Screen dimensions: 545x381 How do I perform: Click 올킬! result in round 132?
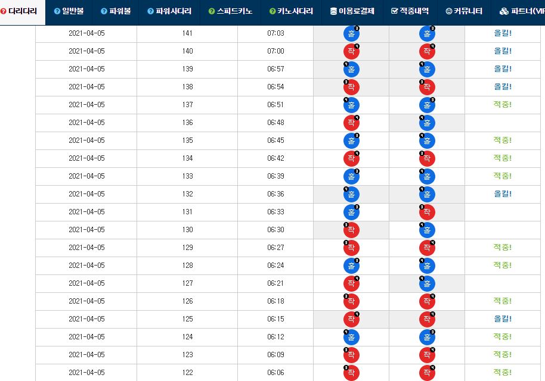[503, 194]
